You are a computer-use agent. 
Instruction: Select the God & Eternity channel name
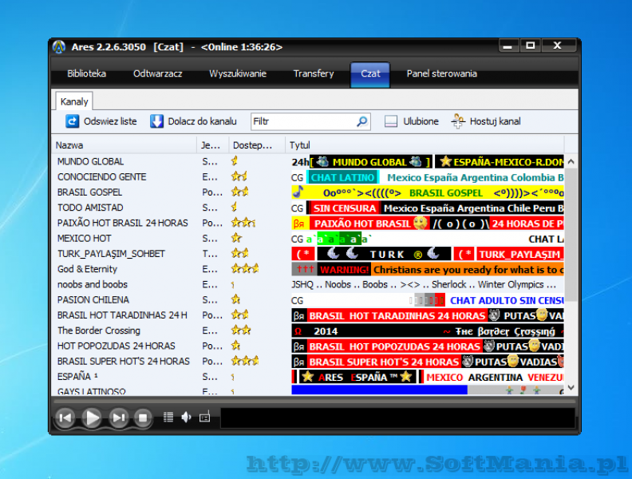click(87, 268)
